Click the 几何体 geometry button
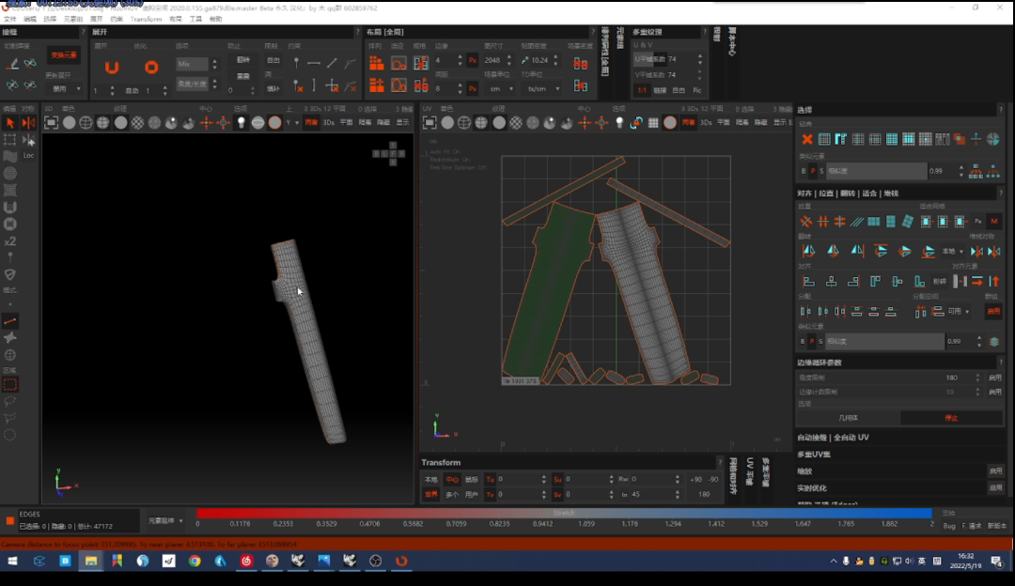Screen dimensions: 1015x586 (x=848, y=418)
